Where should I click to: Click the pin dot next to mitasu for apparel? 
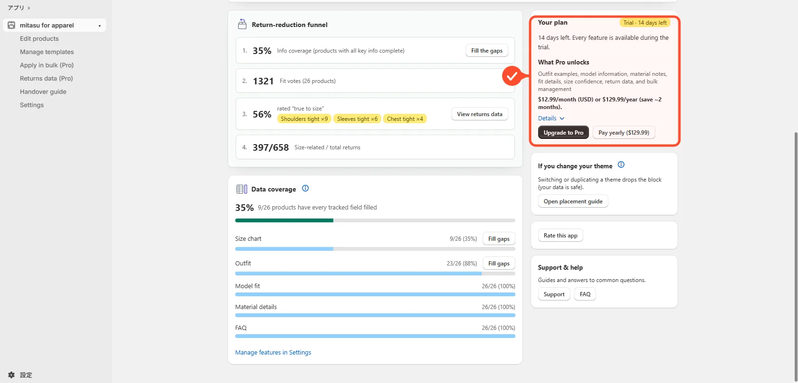coord(100,26)
